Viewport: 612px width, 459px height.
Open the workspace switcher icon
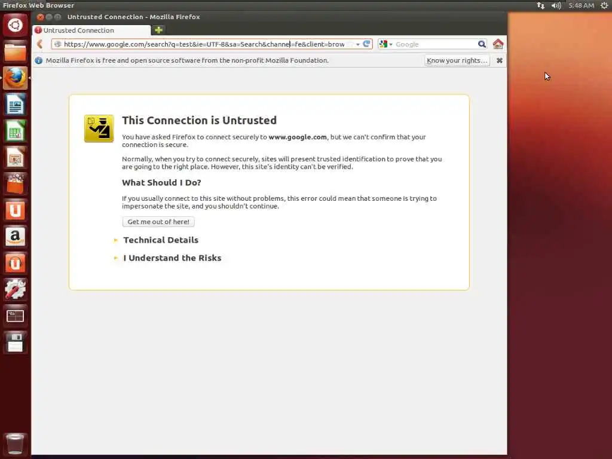tap(15, 316)
